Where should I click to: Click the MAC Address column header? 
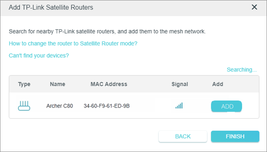pyautogui.click(x=109, y=84)
